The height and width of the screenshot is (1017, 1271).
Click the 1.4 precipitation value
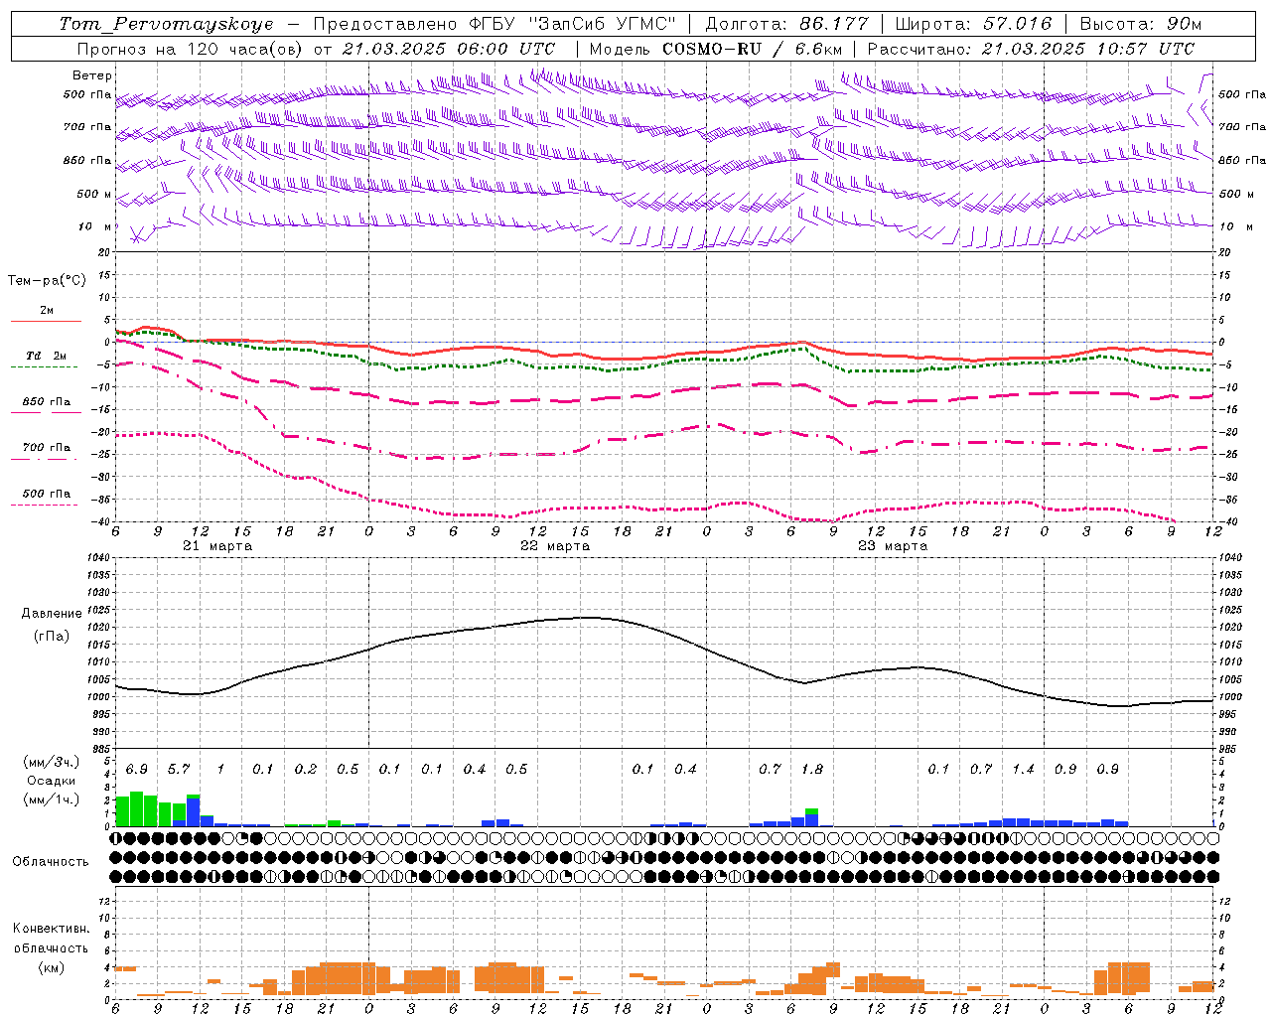click(x=1023, y=769)
